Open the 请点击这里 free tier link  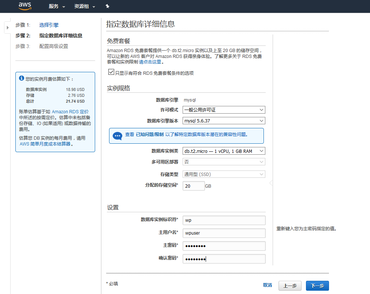(150, 62)
